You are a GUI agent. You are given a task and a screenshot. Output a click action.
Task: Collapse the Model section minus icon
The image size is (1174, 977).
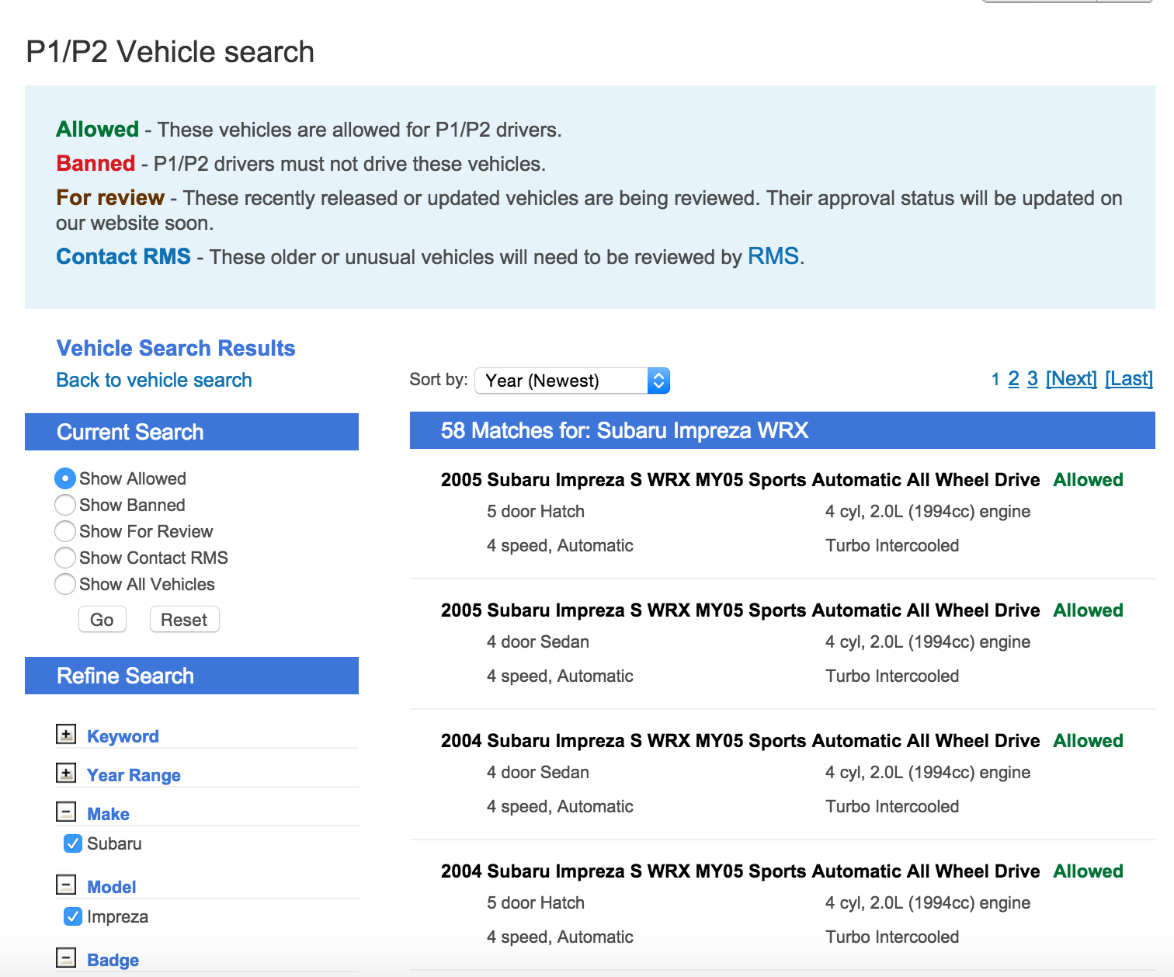coord(67,885)
